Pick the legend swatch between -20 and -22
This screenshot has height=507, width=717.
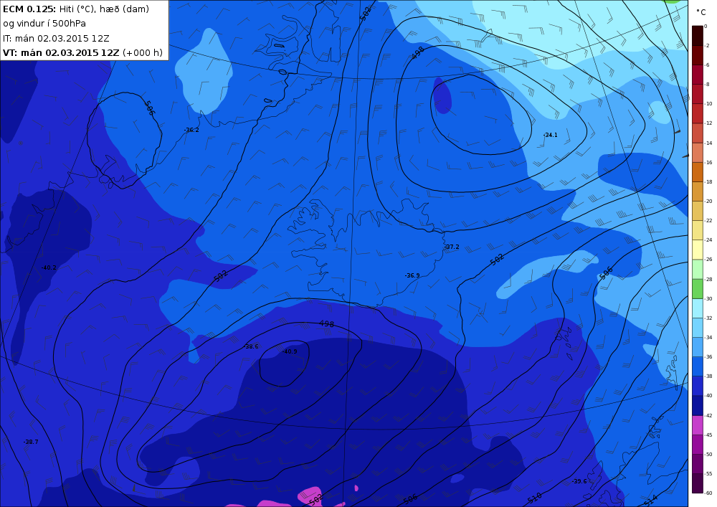698,211
